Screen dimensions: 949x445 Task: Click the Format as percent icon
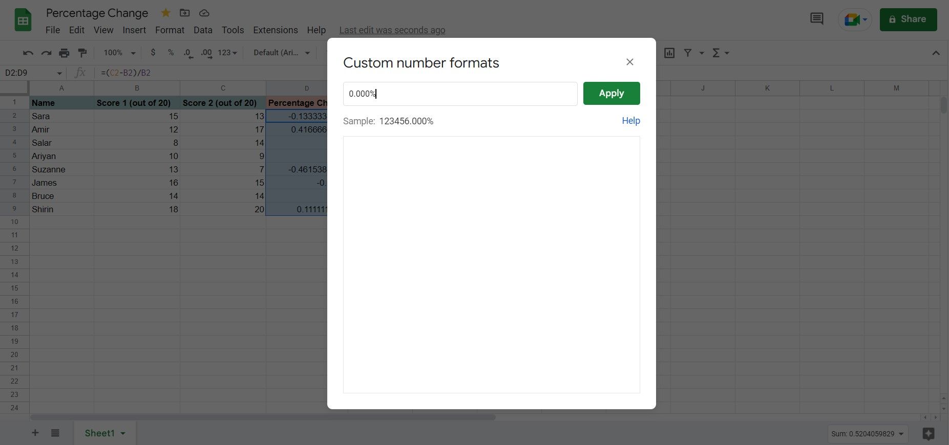(x=171, y=53)
